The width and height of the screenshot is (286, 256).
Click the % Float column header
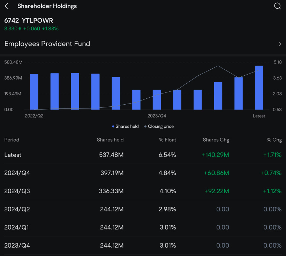click(x=167, y=140)
